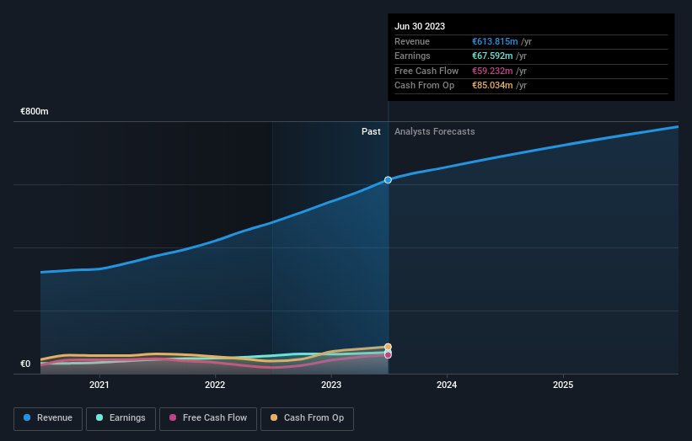
Task: Click the €85.034m cash from op value
Action: point(492,86)
